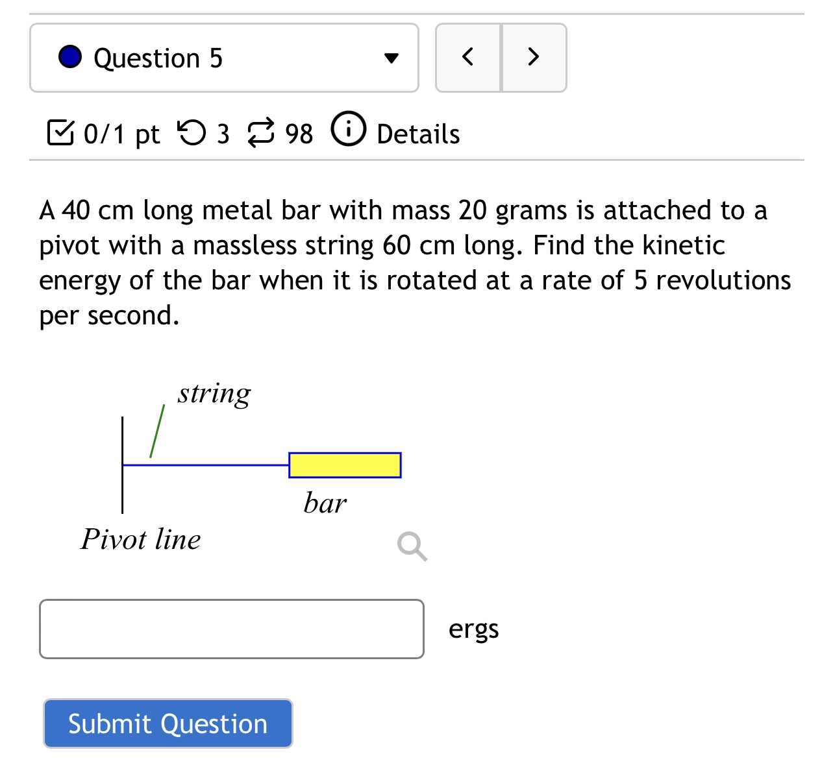This screenshot has width=833, height=776.
Task: Click the blue dot beside Question 5
Action: (x=70, y=57)
